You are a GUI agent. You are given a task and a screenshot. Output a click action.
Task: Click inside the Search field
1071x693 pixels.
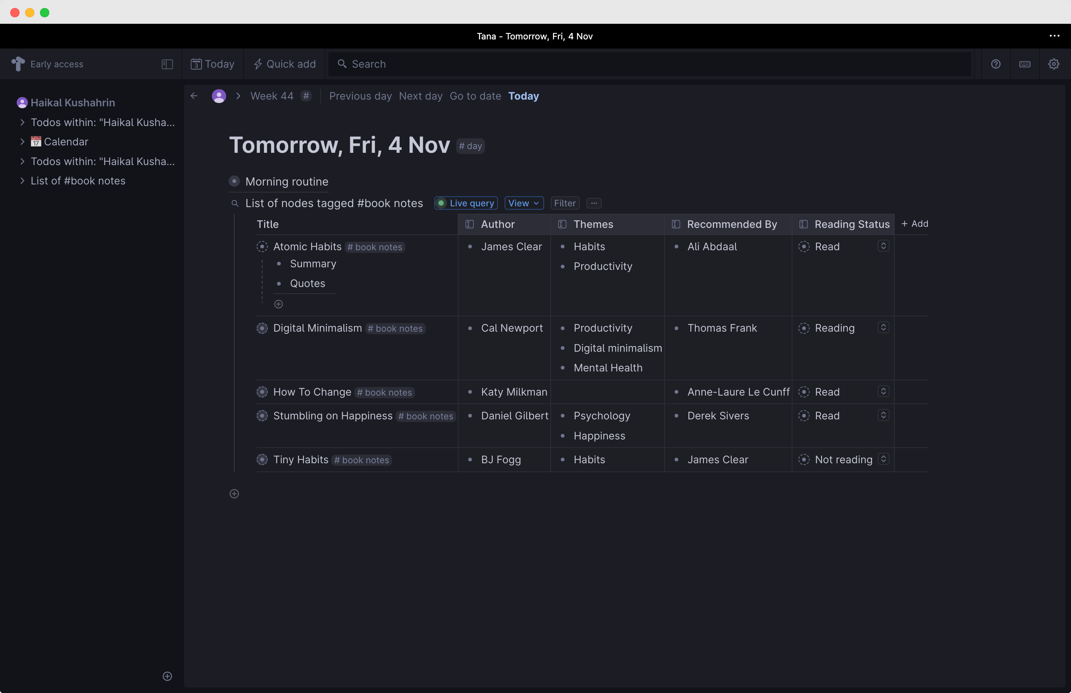540,64
